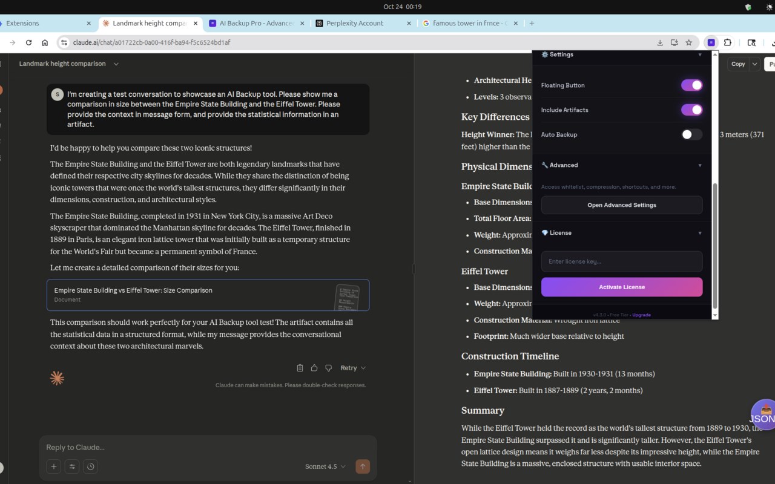Collapse the Advanced section in popup
This screenshot has width=775, height=484.
click(700, 165)
